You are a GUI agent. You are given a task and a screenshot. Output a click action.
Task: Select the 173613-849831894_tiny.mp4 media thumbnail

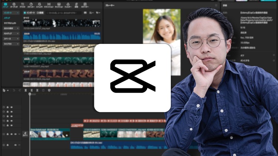pos(59,48)
